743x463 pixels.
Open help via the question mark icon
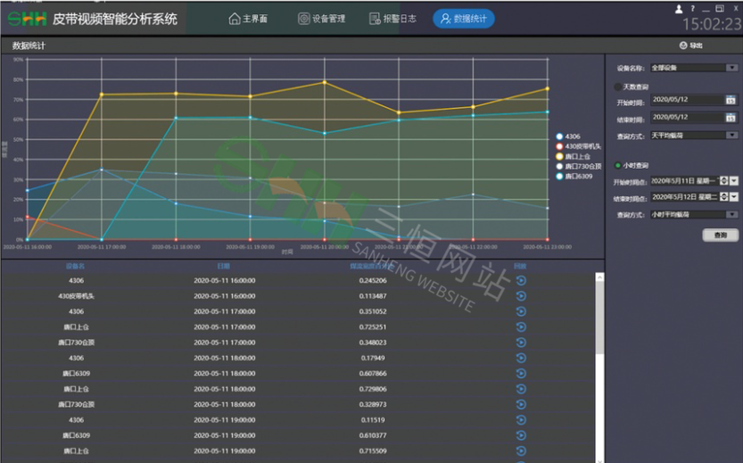(692, 8)
